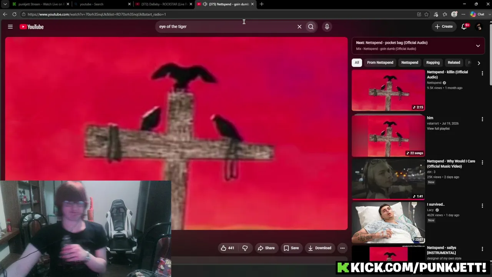The height and width of the screenshot is (277, 492).
Task: Go back in the browser
Action: [5, 14]
